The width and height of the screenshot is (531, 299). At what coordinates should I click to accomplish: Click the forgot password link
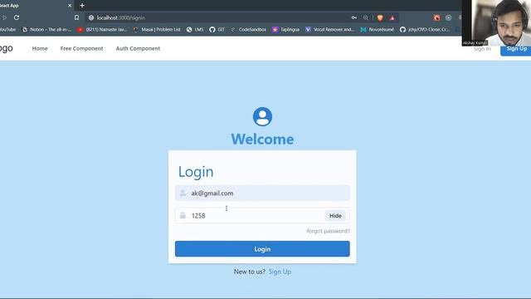329,231
